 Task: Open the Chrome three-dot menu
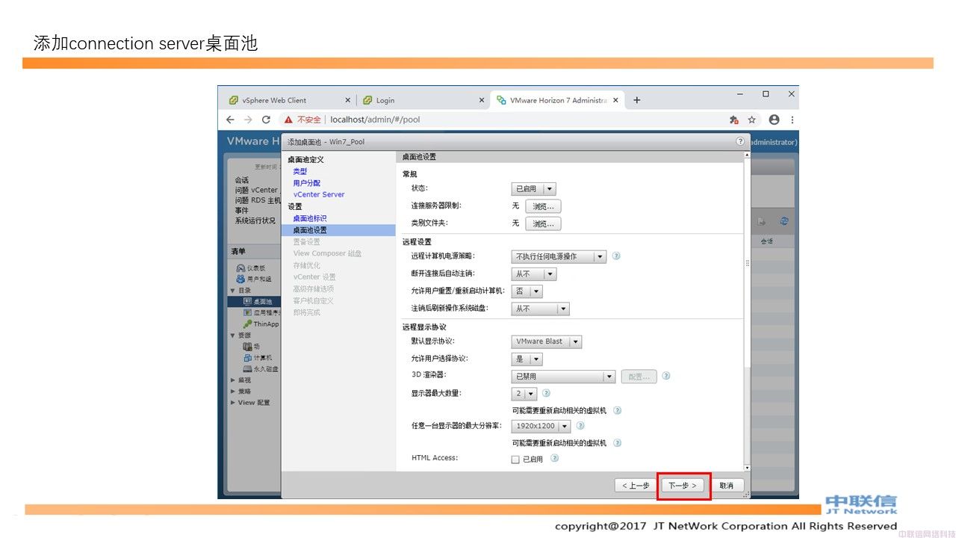point(792,120)
